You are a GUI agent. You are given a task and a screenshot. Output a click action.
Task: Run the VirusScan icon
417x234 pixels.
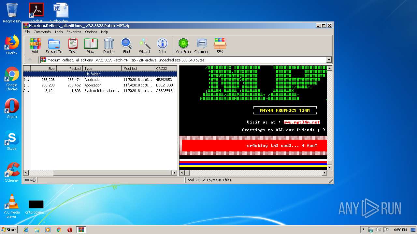tap(183, 46)
